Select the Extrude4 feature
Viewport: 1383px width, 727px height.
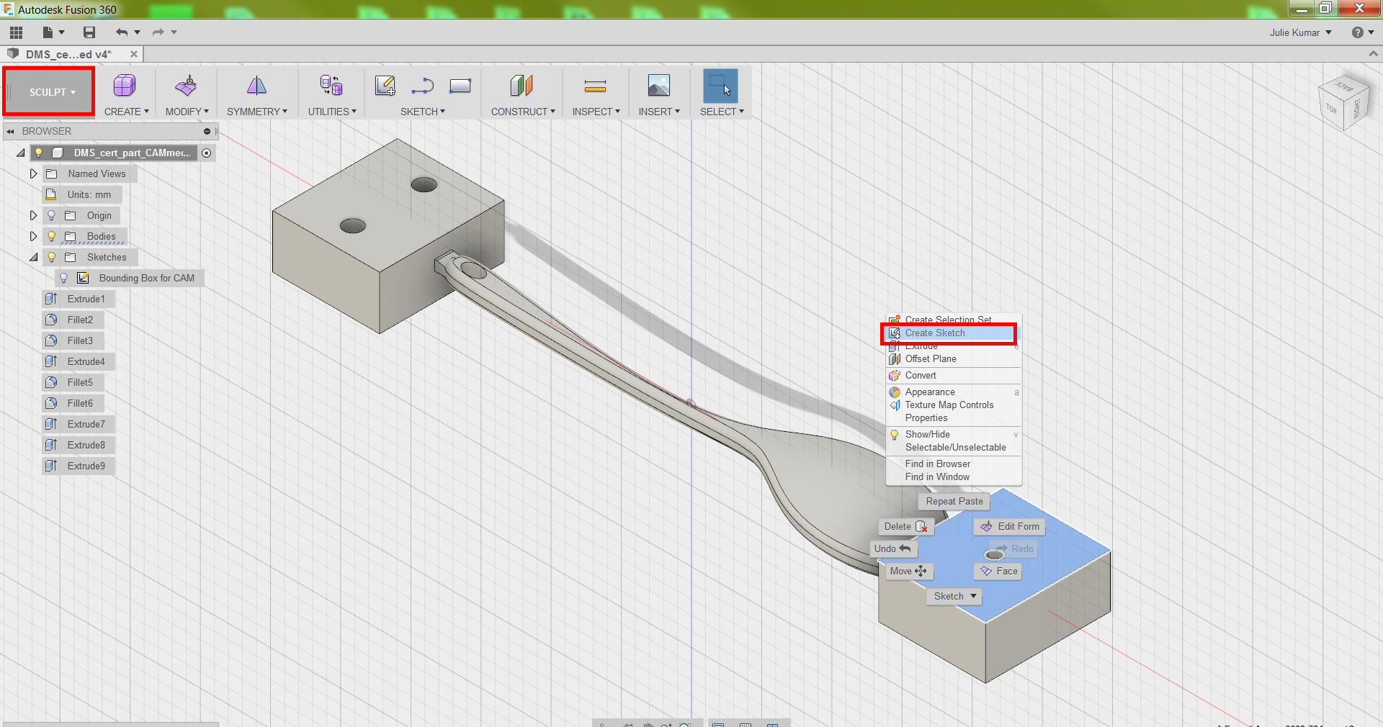pyautogui.click(x=79, y=361)
